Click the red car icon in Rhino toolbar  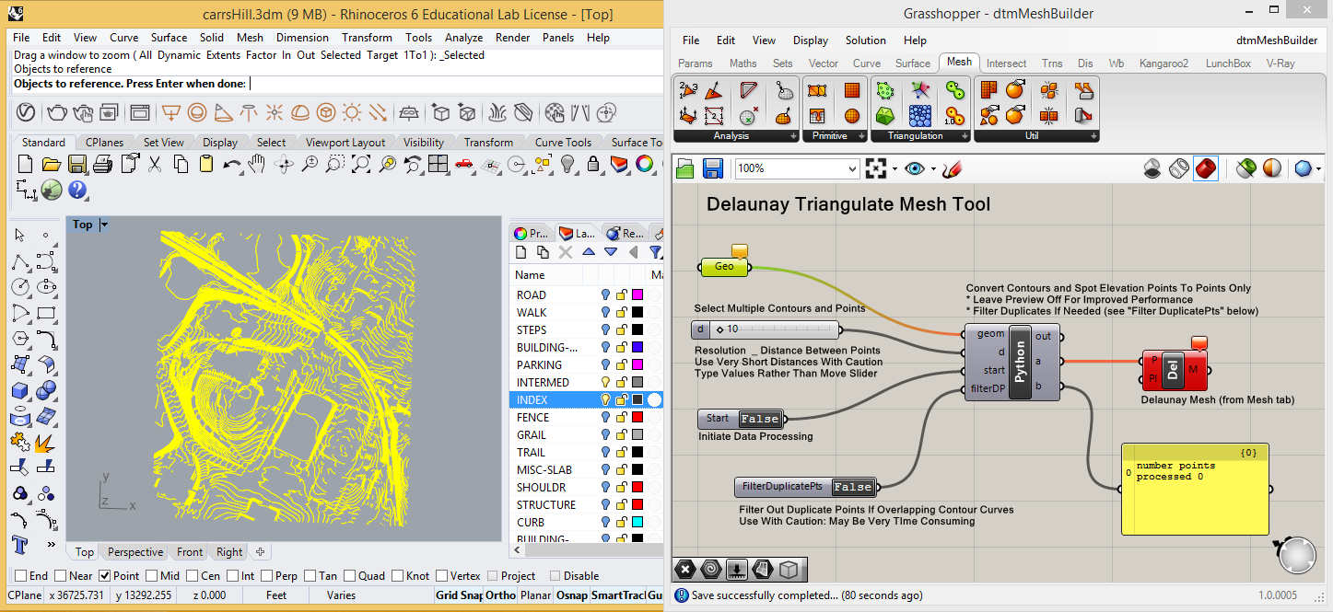464,165
